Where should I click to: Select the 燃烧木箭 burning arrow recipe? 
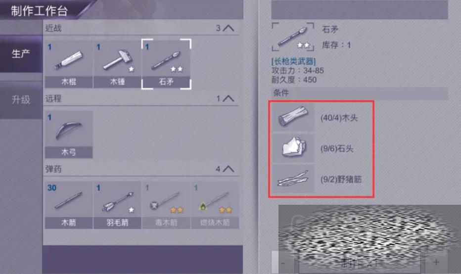click(215, 205)
